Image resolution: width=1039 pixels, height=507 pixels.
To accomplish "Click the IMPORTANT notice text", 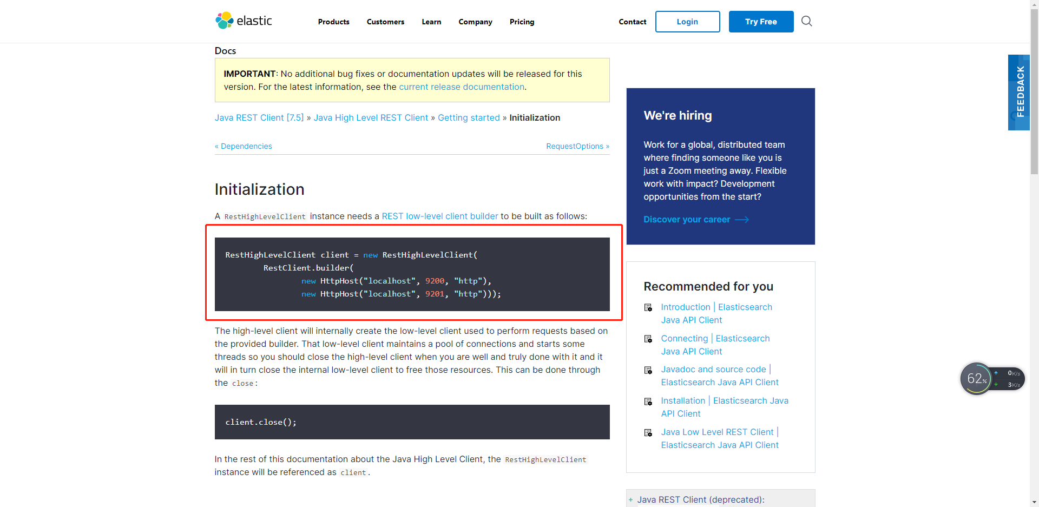I will pyautogui.click(x=403, y=80).
